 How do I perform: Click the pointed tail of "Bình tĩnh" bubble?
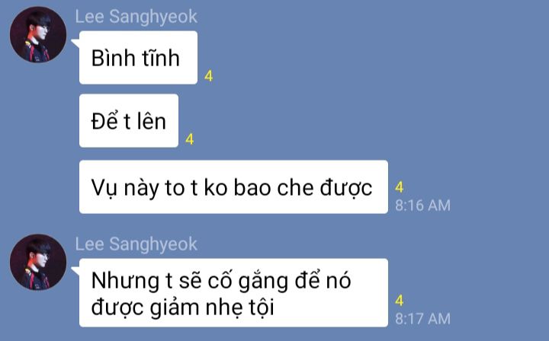coord(75,43)
